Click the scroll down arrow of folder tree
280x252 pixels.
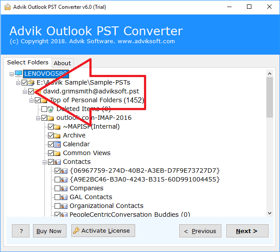point(269,213)
